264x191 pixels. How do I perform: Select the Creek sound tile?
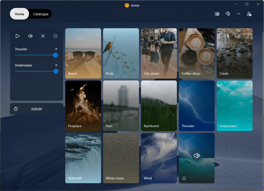pos(234,53)
